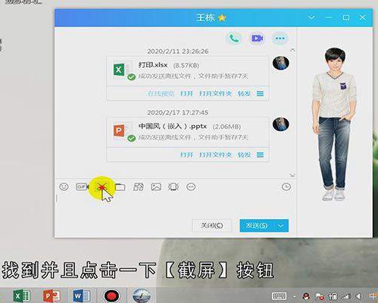This screenshot has width=378, height=303.
Task: Click the timestamp 2020/2/11 23:26:26
Action: click(178, 52)
